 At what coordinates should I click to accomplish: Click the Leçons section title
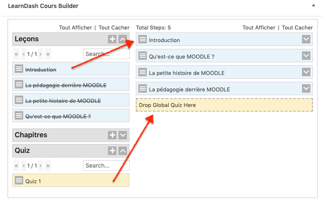(x=27, y=39)
